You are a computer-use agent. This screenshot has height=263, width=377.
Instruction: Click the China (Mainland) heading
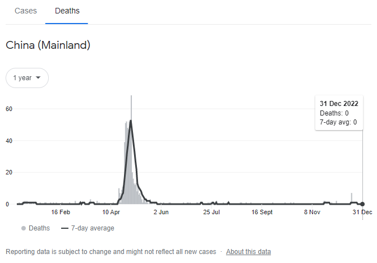point(48,45)
